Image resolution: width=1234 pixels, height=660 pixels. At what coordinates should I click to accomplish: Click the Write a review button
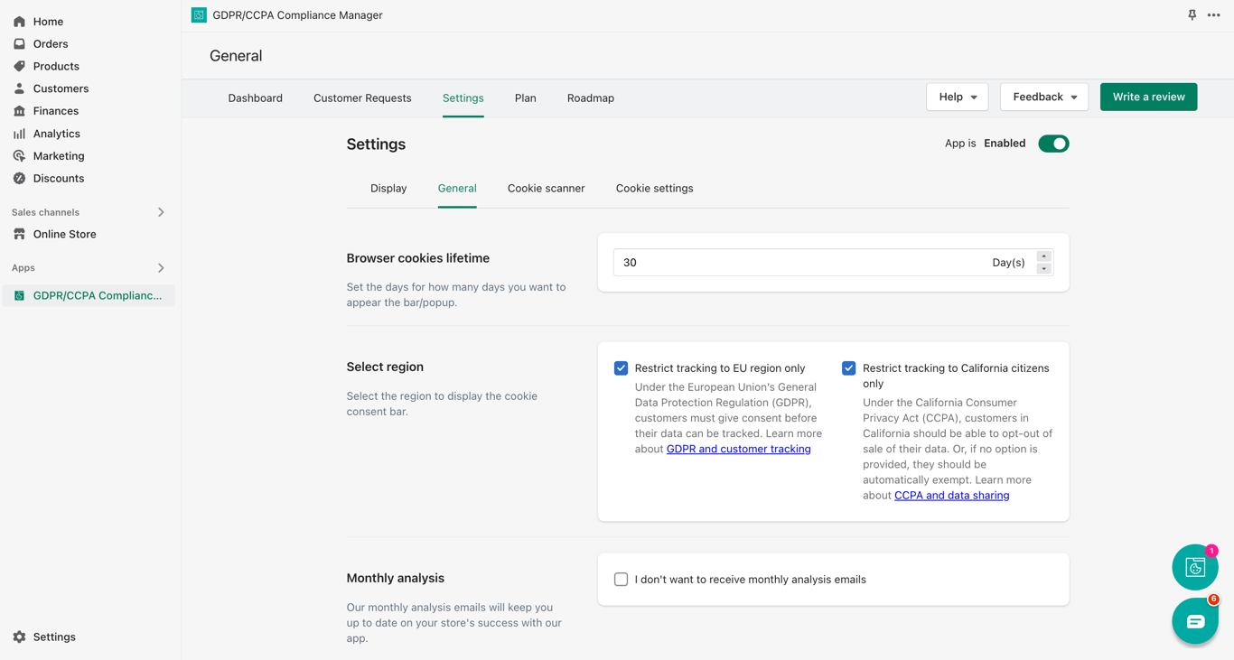(1148, 98)
